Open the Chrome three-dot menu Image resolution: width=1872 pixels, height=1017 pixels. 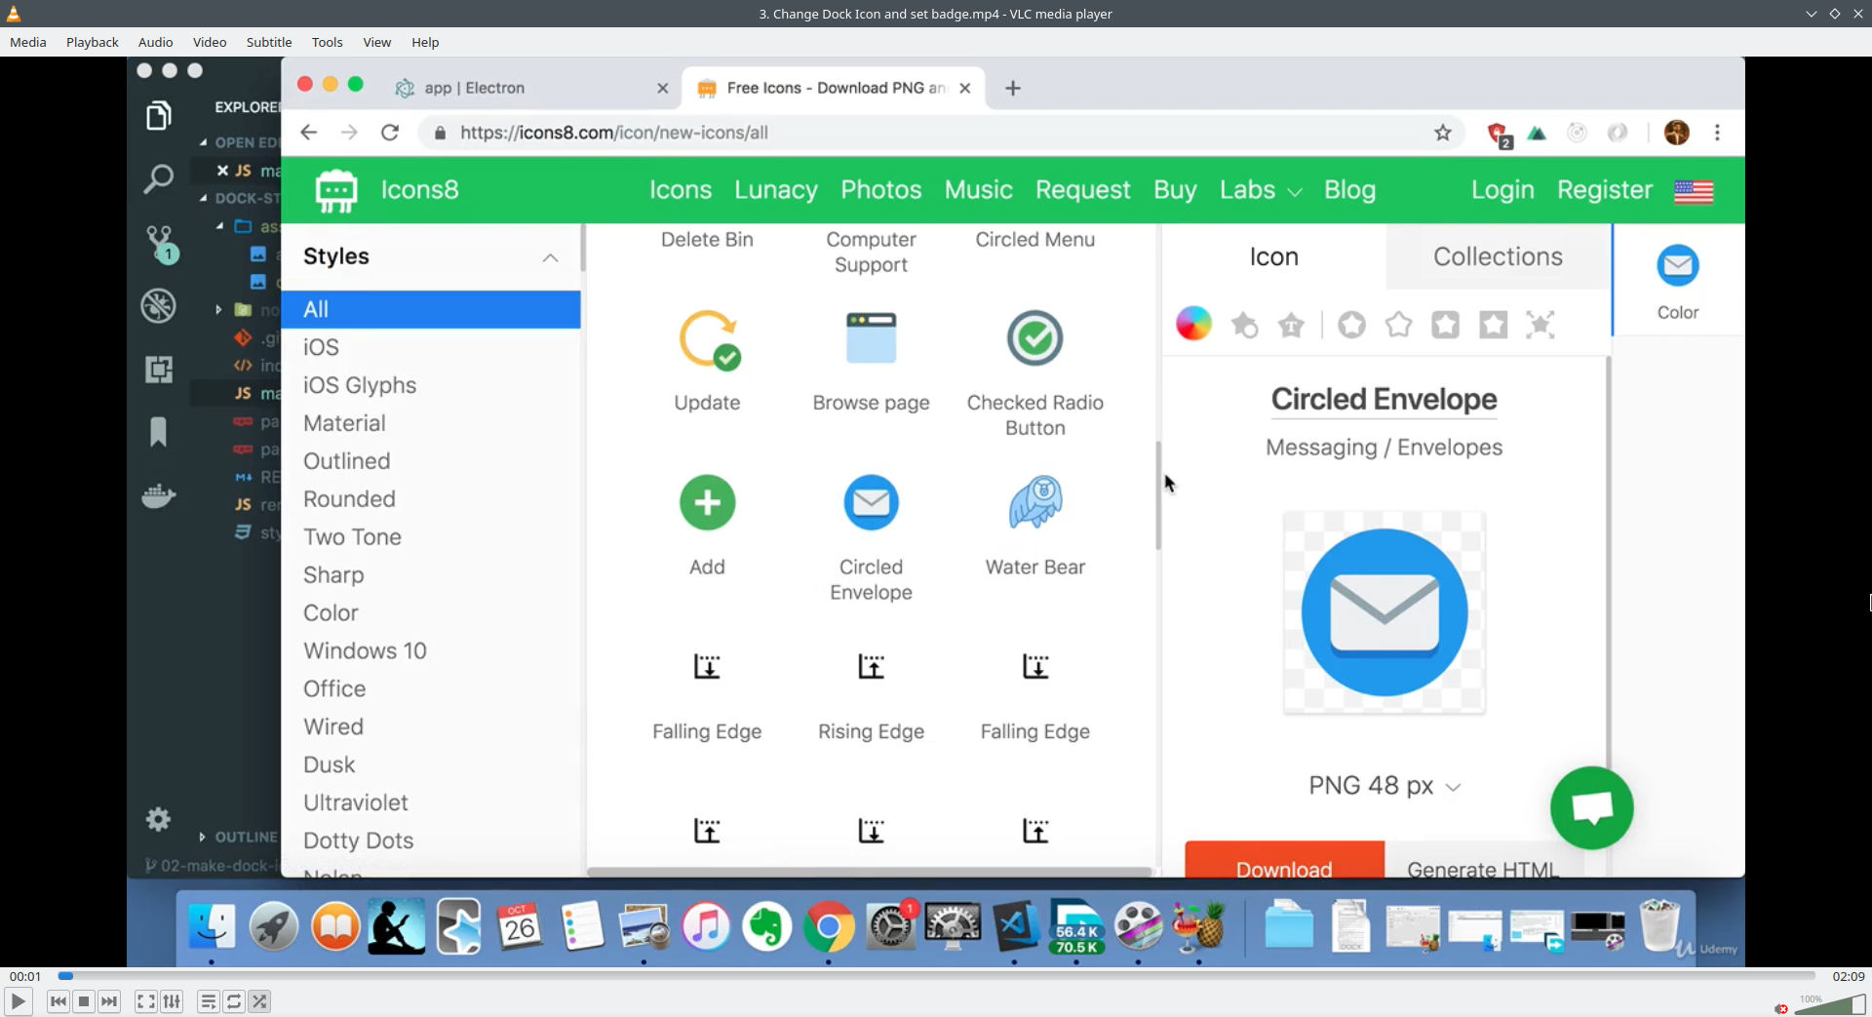click(x=1718, y=133)
